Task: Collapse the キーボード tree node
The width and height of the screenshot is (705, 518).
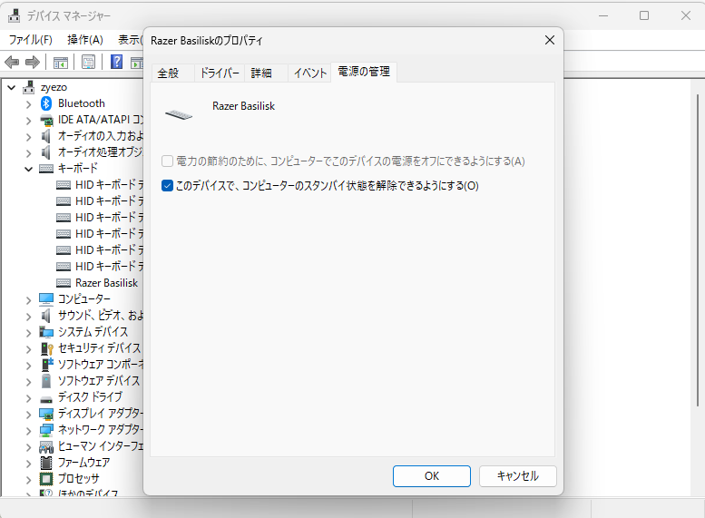Action: (x=29, y=169)
